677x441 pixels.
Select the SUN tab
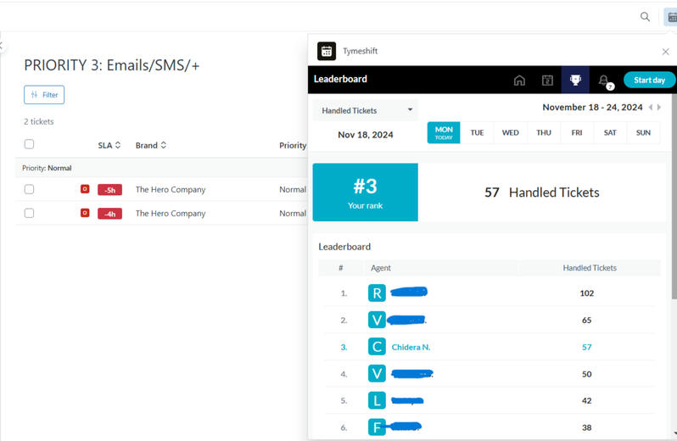tap(643, 132)
